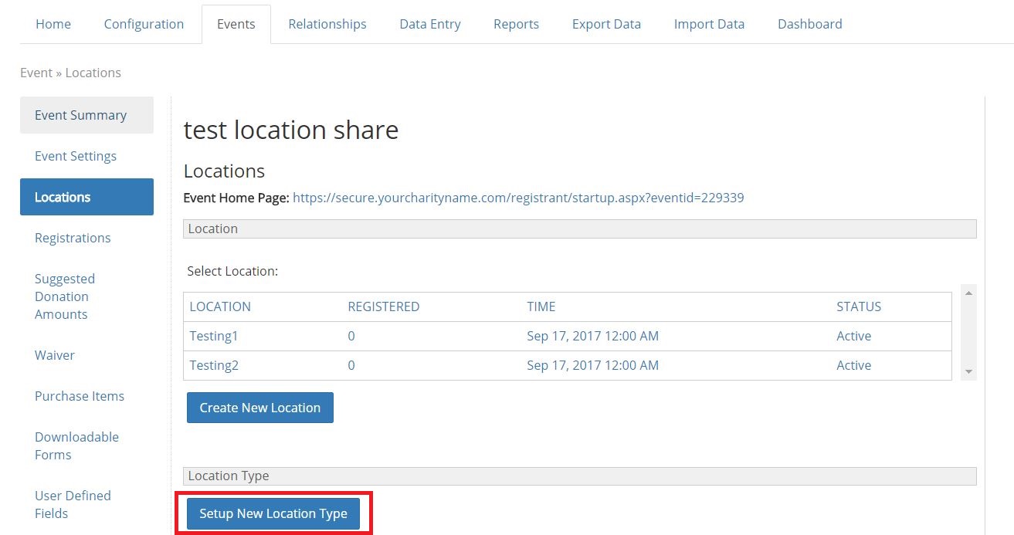Click the Active status of Testing2
1014x535 pixels.
pyautogui.click(x=854, y=366)
